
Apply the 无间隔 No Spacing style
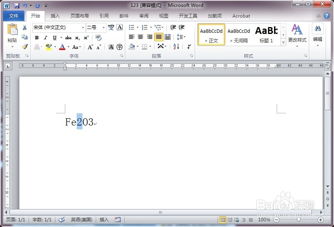point(239,34)
